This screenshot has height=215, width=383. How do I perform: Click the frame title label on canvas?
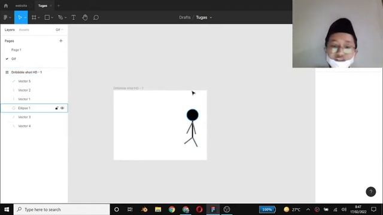tap(128, 88)
